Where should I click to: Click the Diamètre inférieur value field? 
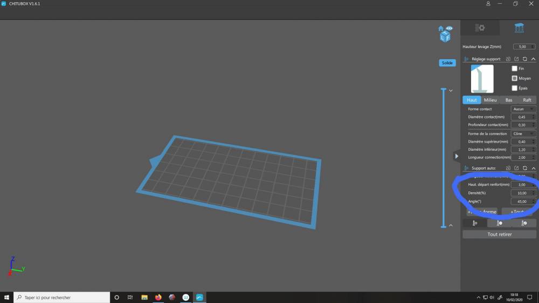point(523,150)
